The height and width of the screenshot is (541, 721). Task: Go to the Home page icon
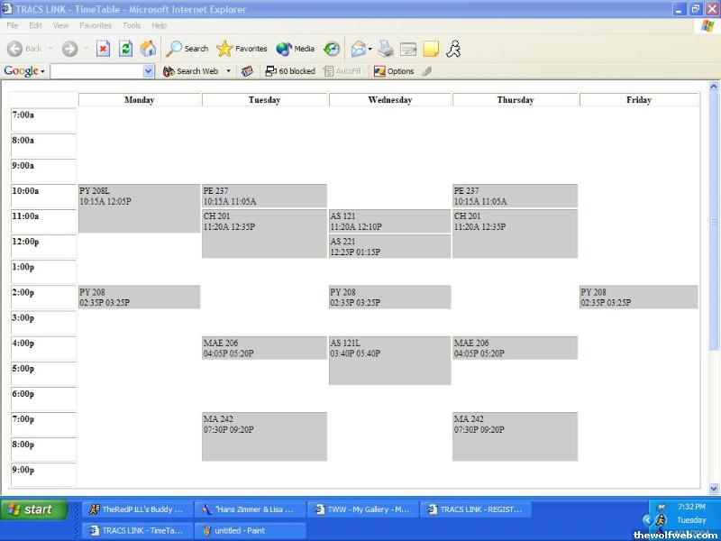(148, 49)
